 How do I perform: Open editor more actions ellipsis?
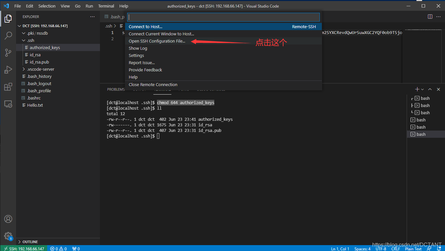(439, 17)
